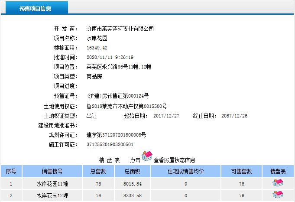Viewport: 295px width, 202px height.
Task: Select the 总套数 column header
Action: 98,171
